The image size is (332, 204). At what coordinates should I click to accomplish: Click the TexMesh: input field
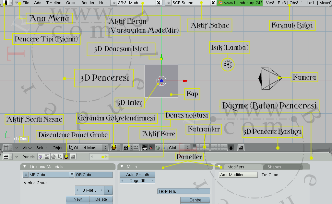[x=184, y=191]
